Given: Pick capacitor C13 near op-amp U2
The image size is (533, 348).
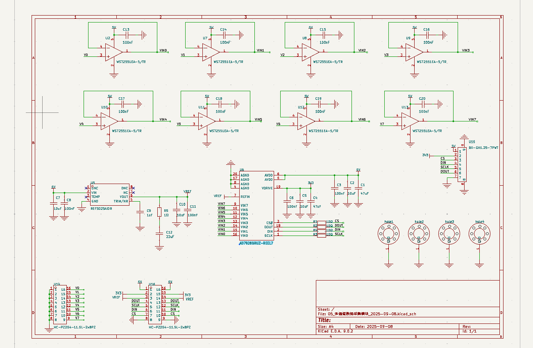Looking at the screenshot, I should coord(127,35).
